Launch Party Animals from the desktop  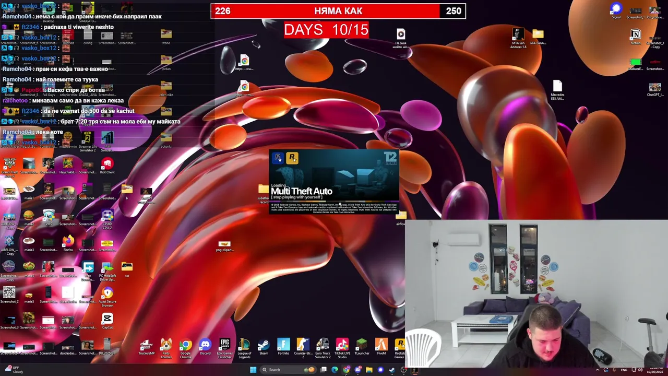coord(166,348)
